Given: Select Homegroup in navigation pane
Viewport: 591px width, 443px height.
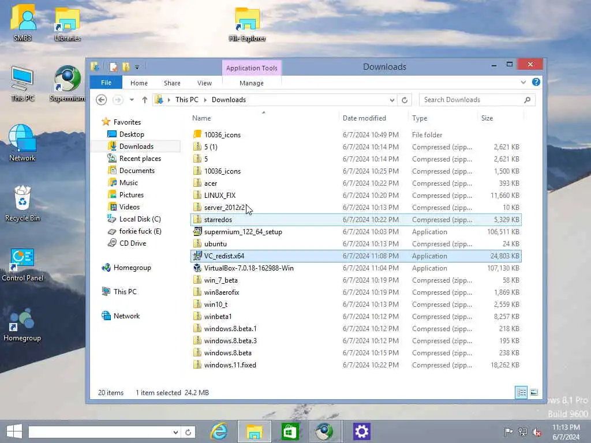Looking at the screenshot, I should (132, 268).
